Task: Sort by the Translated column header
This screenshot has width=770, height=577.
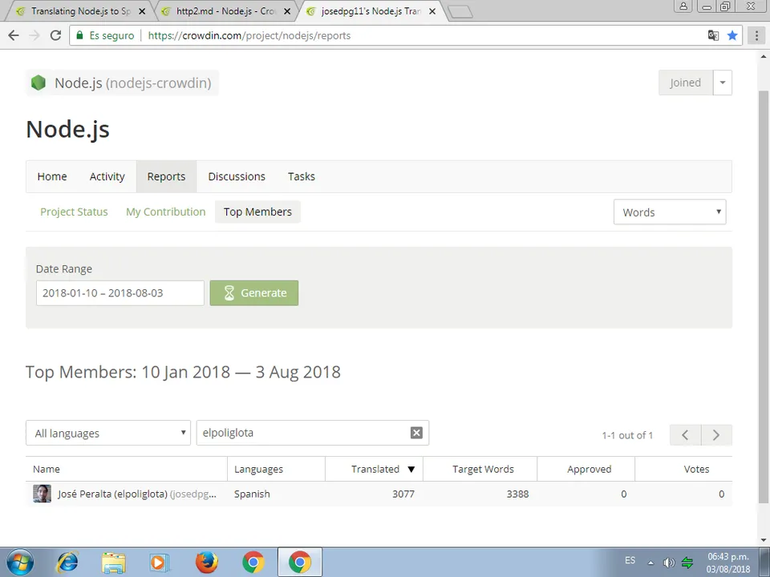Action: pos(375,469)
